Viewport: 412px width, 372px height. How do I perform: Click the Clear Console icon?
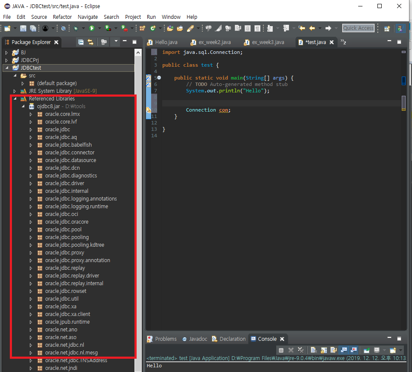coord(313,350)
